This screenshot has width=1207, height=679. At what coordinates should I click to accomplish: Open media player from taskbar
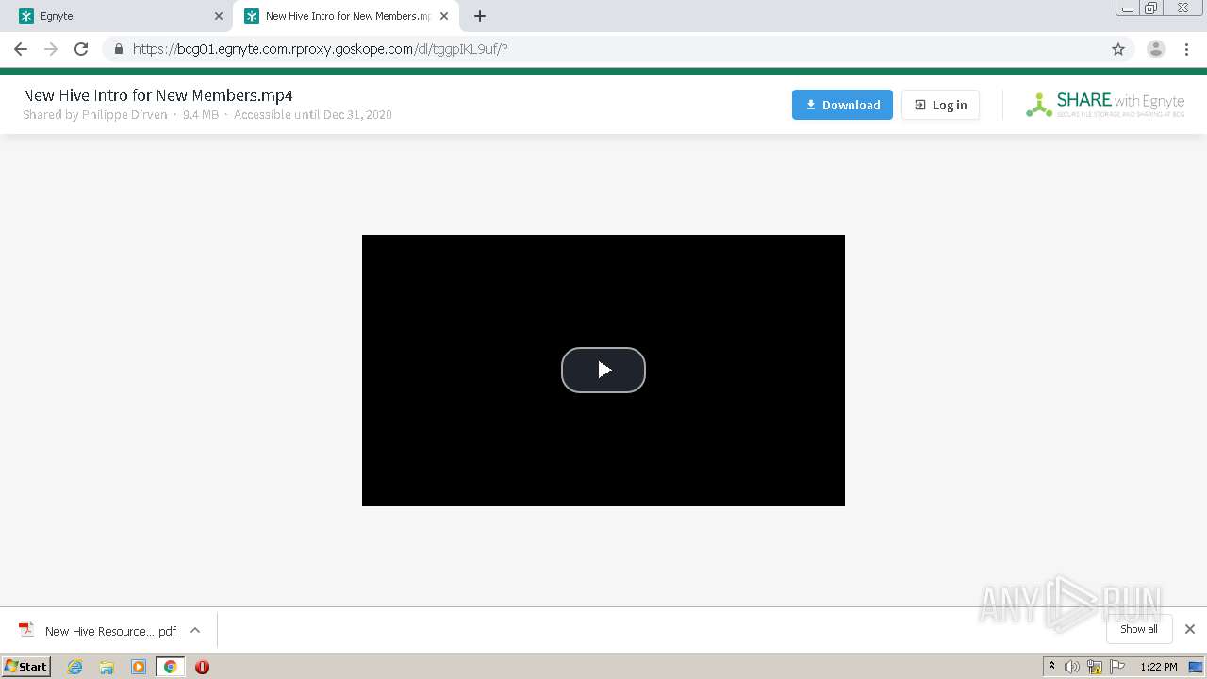coord(139,667)
